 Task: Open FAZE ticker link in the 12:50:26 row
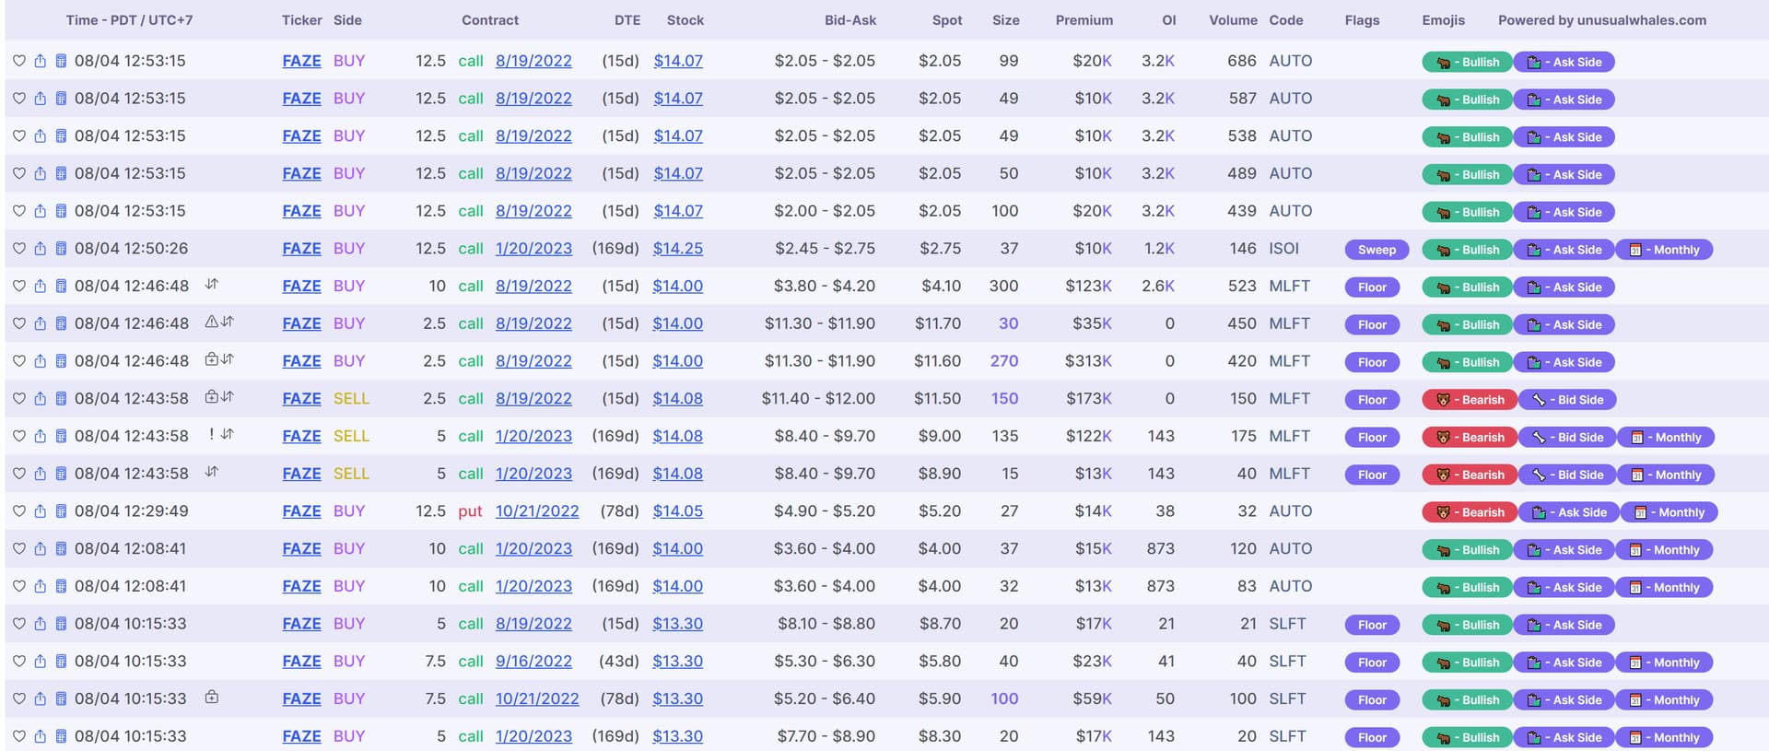click(x=302, y=249)
